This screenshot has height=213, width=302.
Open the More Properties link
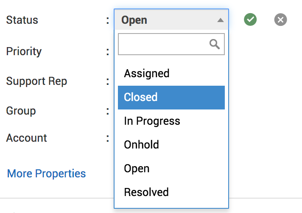(x=47, y=174)
